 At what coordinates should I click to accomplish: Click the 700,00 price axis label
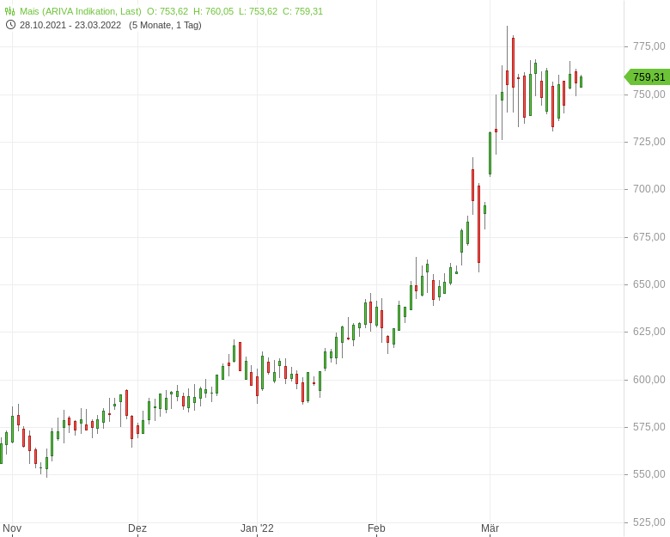649,189
